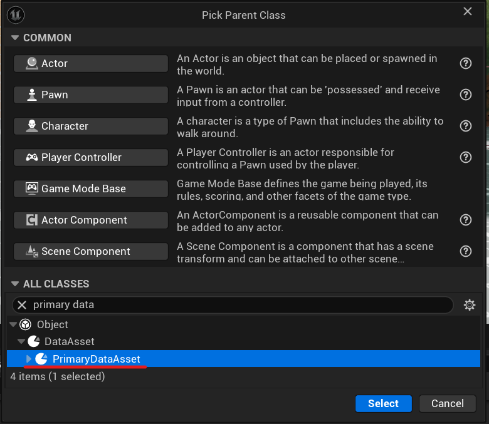This screenshot has width=489, height=424.
Task: Click the class search input field
Action: coord(238,305)
